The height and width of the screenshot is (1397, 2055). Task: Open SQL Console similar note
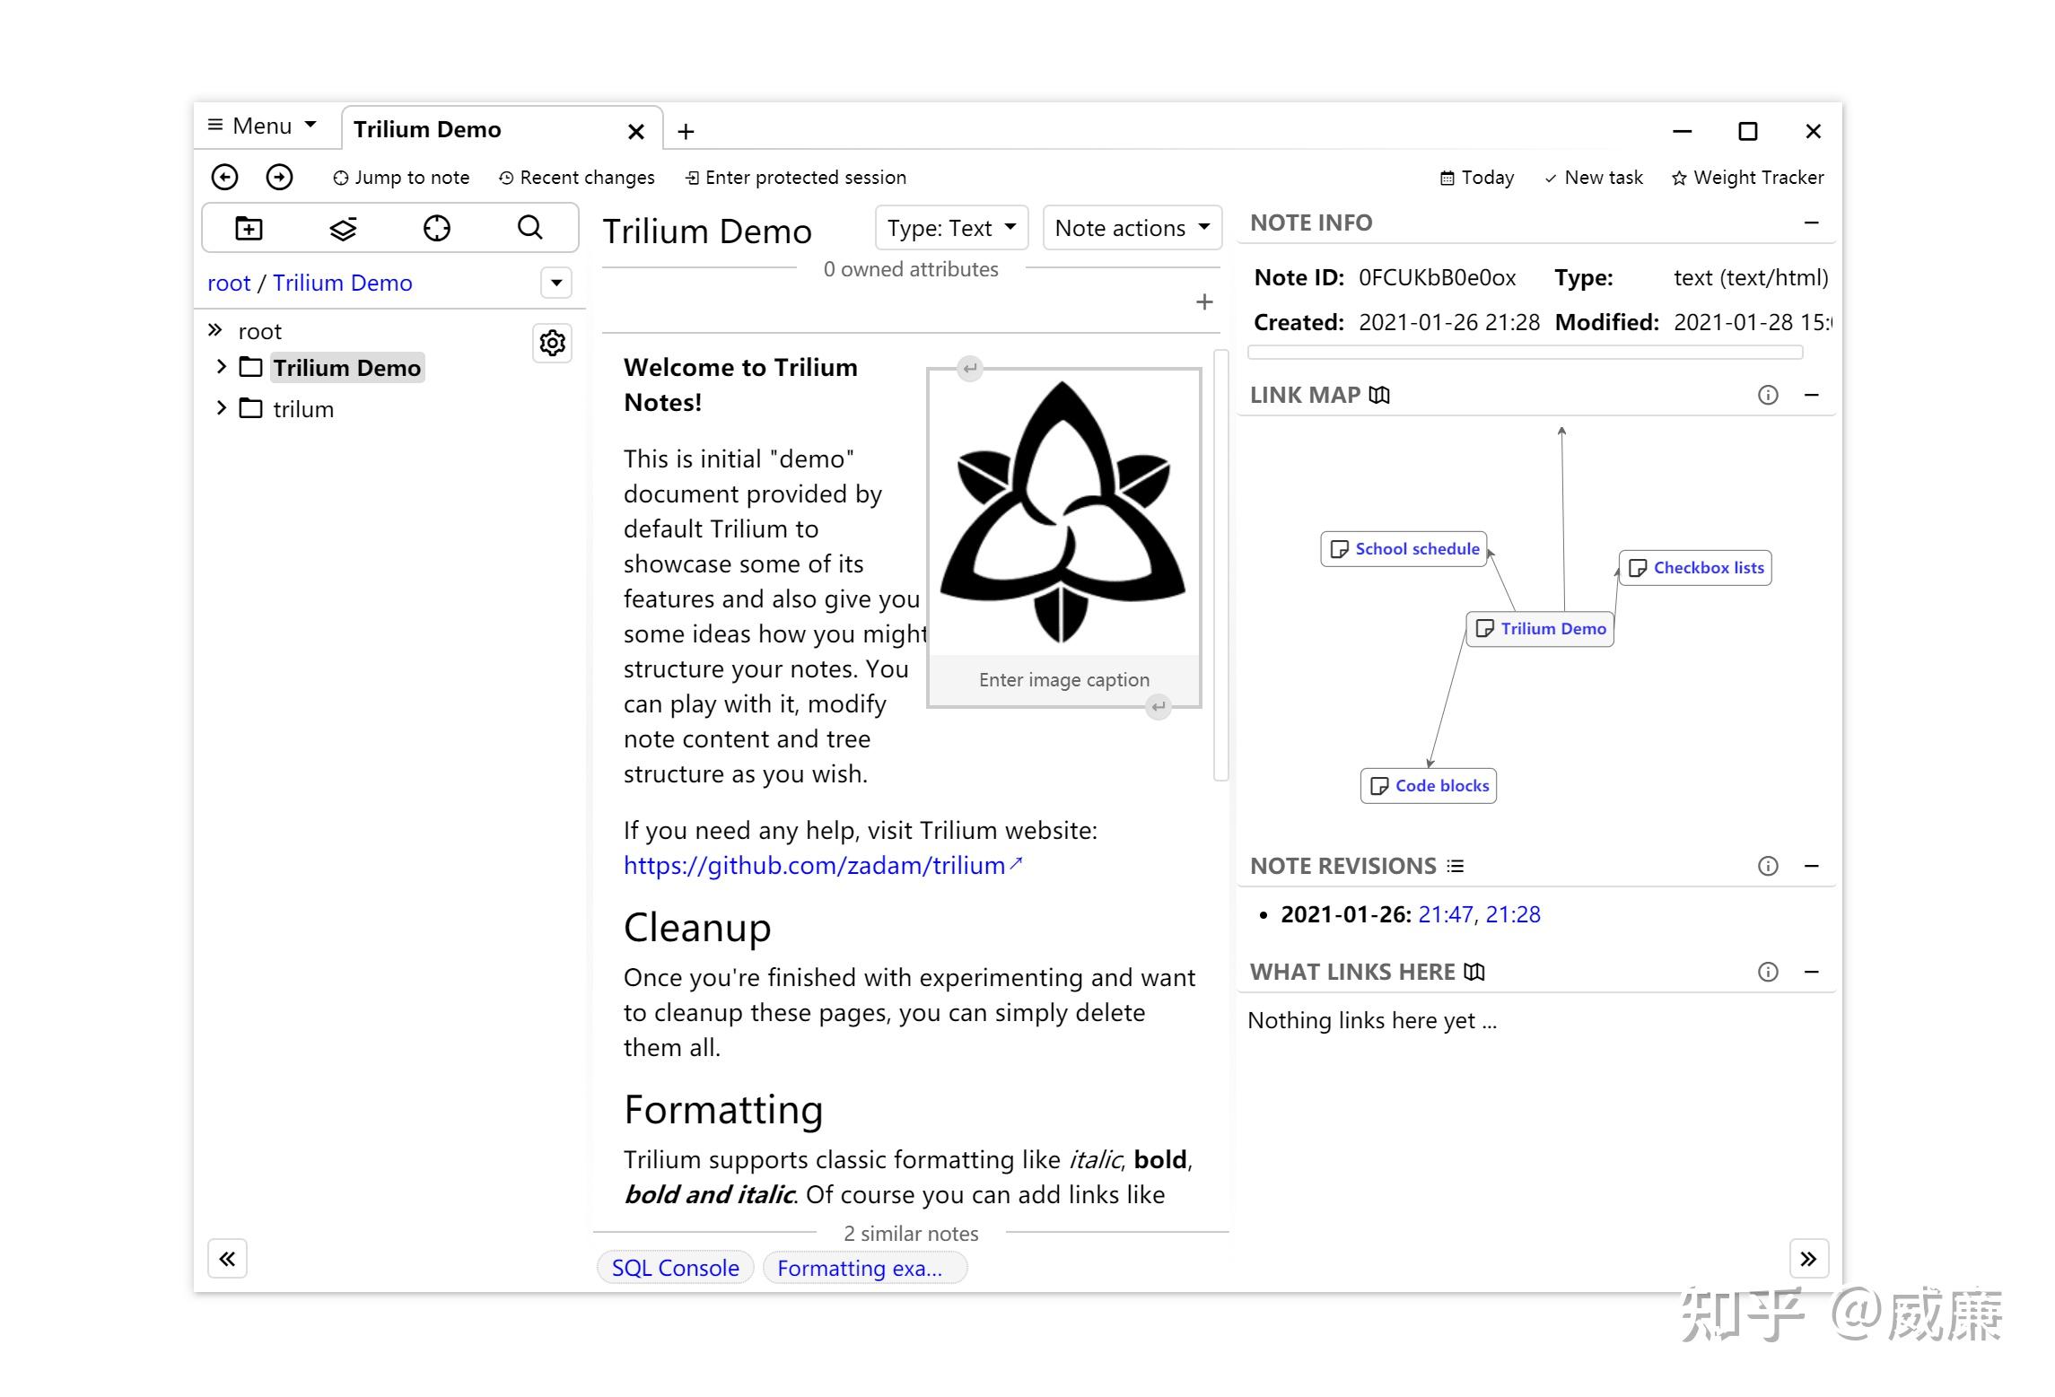(676, 1268)
